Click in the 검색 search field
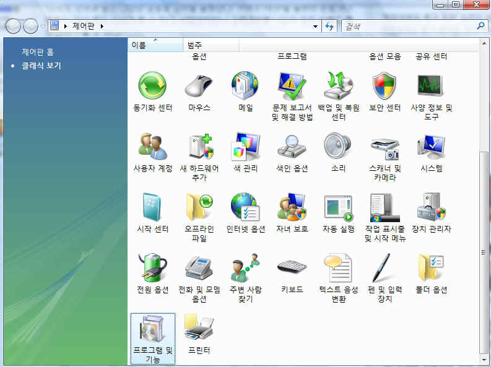The height and width of the screenshot is (367, 491). [408, 26]
